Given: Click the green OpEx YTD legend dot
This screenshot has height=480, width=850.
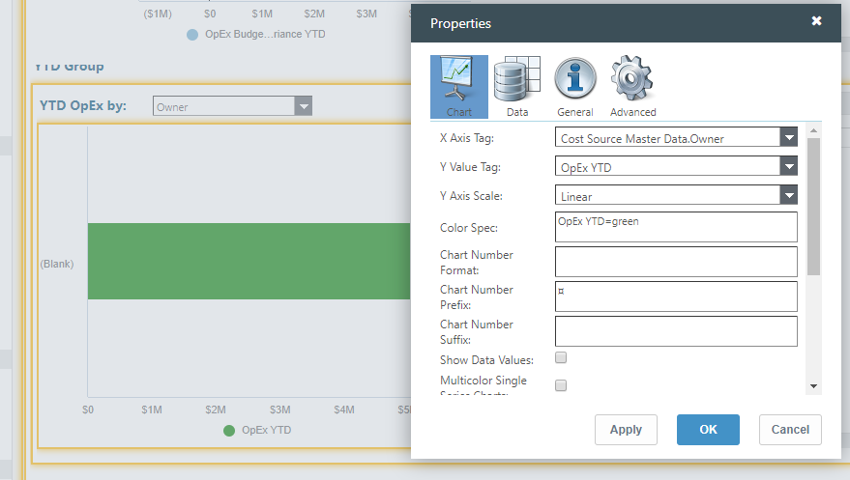Looking at the screenshot, I should tap(229, 431).
